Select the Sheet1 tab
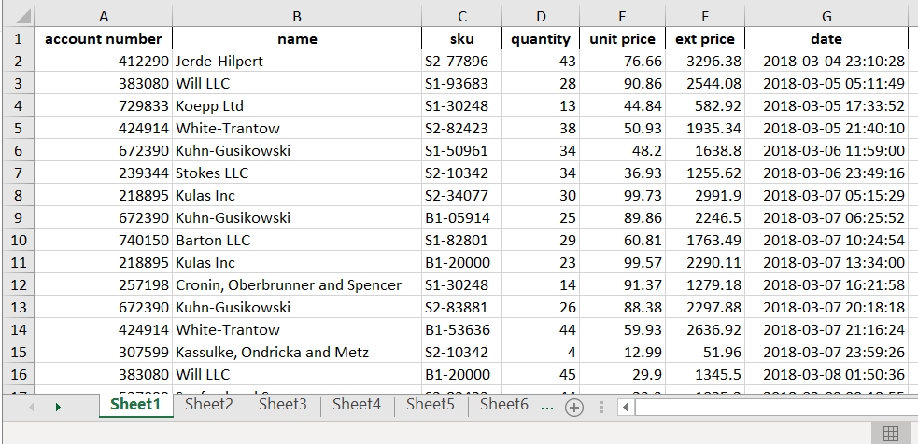 (x=134, y=405)
